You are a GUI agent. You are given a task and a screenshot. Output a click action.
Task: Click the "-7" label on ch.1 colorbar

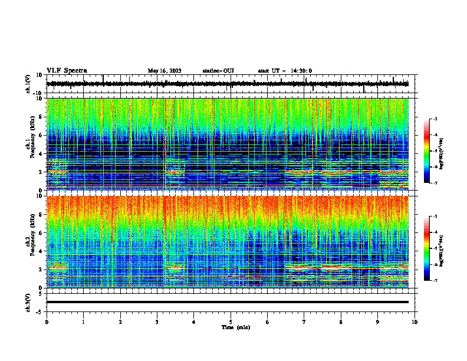click(435, 183)
